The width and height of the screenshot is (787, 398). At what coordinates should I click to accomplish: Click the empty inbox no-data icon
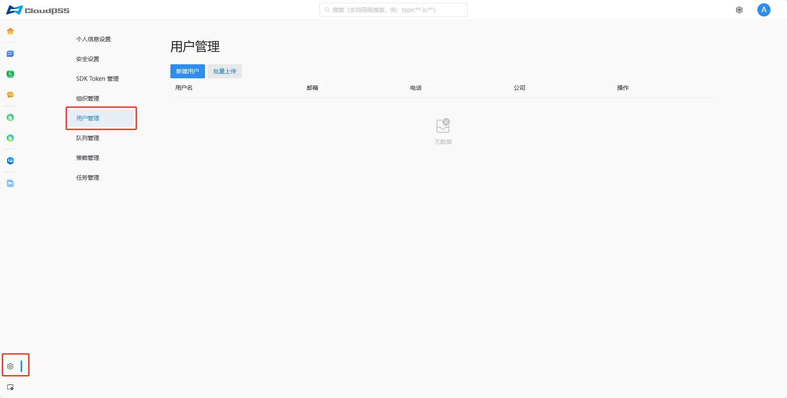[443, 126]
